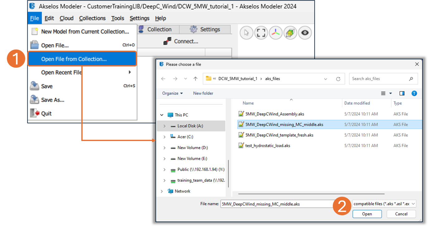
Task: Open the Edit menu
Action: pyautogui.click(x=49, y=18)
